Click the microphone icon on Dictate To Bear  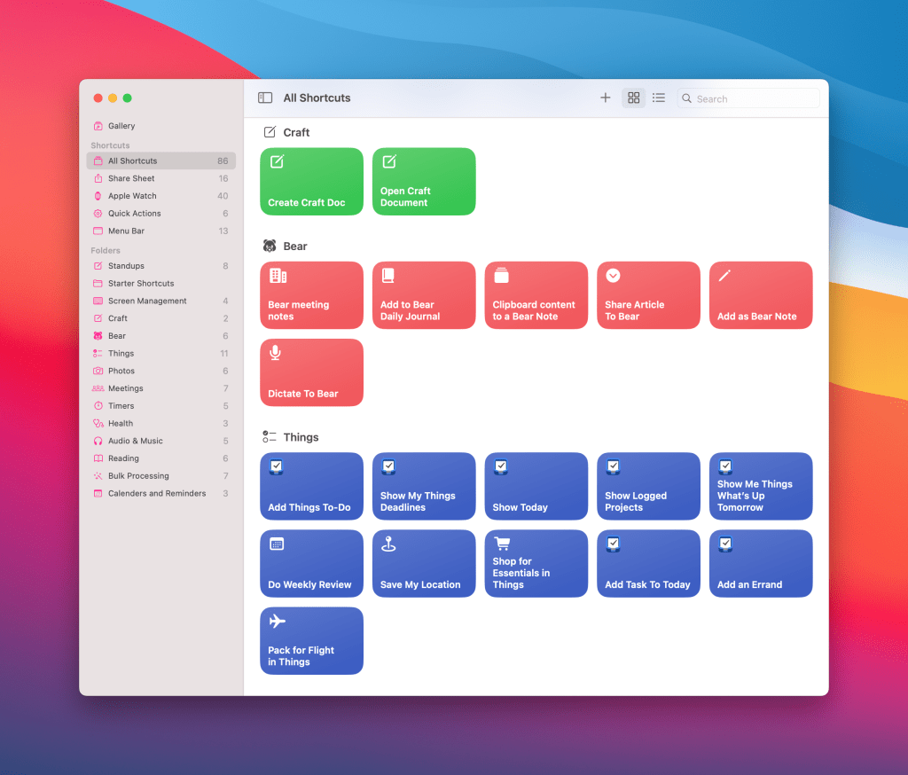click(276, 353)
